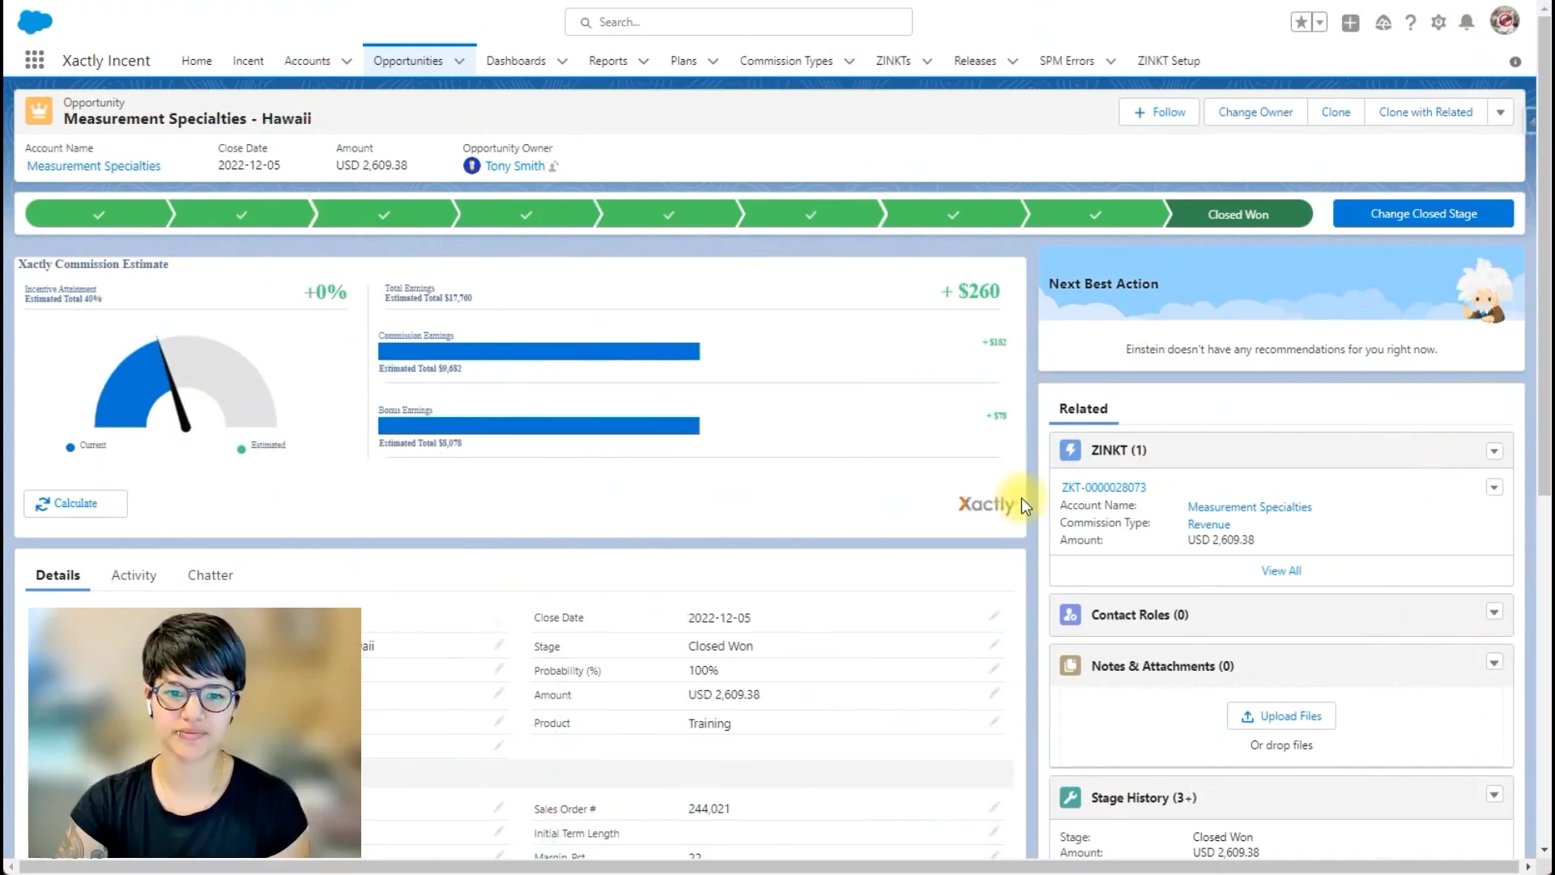
Task: Switch to the Activity tab
Action: point(134,575)
